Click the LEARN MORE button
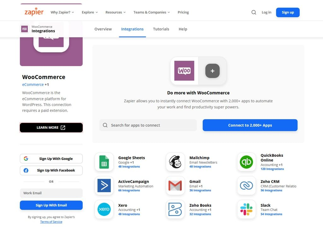The width and height of the screenshot is (323, 231). pyautogui.click(x=51, y=128)
